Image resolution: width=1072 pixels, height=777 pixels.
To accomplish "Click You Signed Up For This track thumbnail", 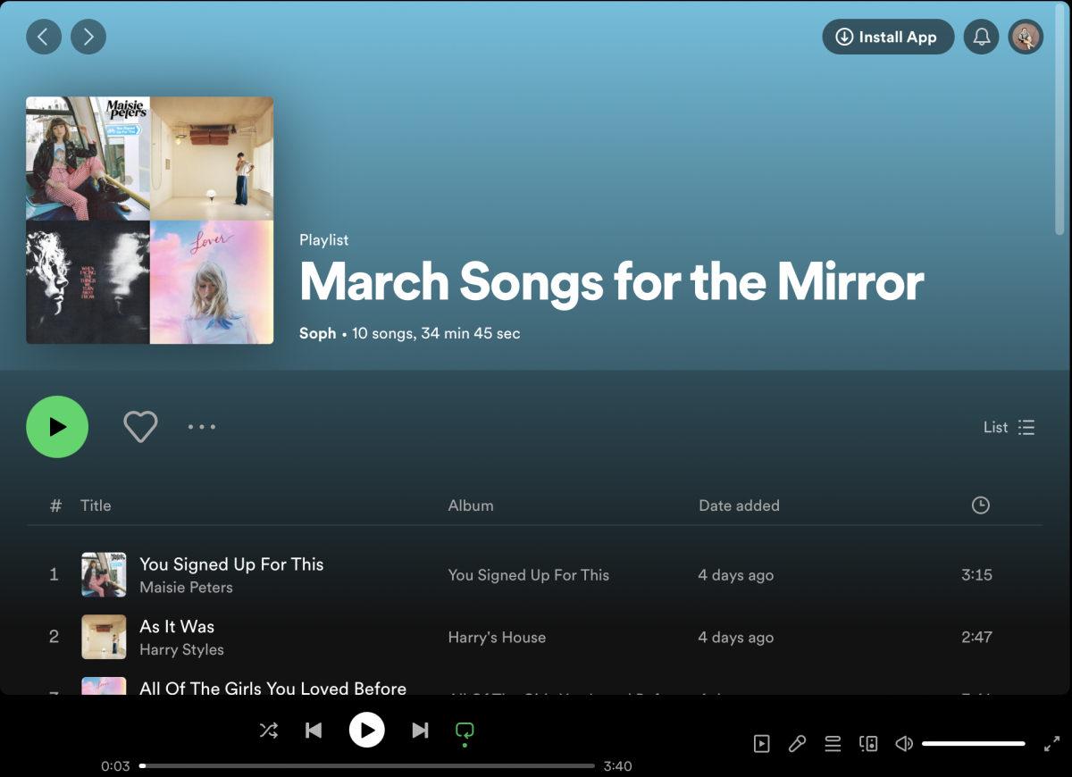I will point(104,574).
